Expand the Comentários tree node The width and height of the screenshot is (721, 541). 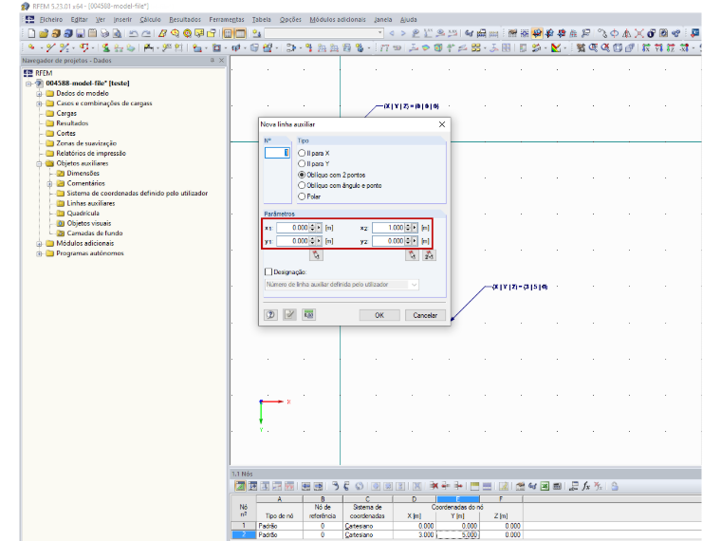pos(49,183)
